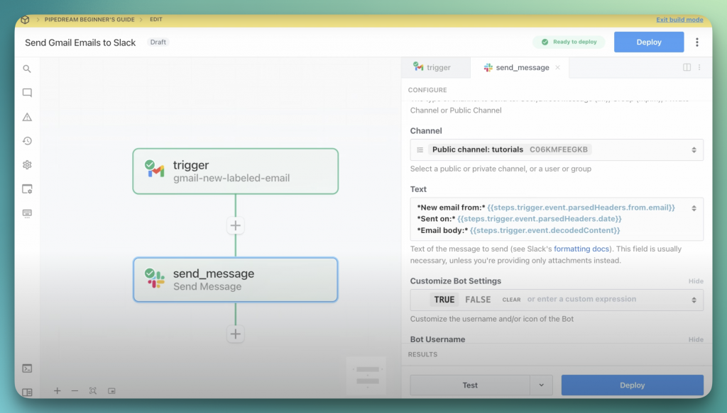Open the search icon in left sidebar
The height and width of the screenshot is (413, 727).
point(27,69)
